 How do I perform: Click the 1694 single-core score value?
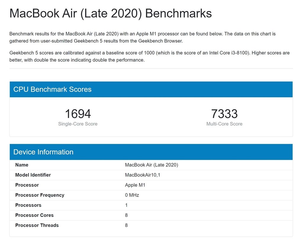[78, 114]
